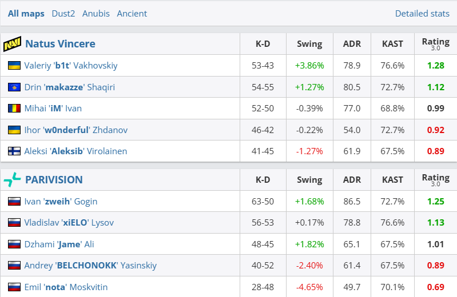457x297 pixels.
Task: Click the Ukraine flag beside w0nderful
Action: pyautogui.click(x=14, y=130)
